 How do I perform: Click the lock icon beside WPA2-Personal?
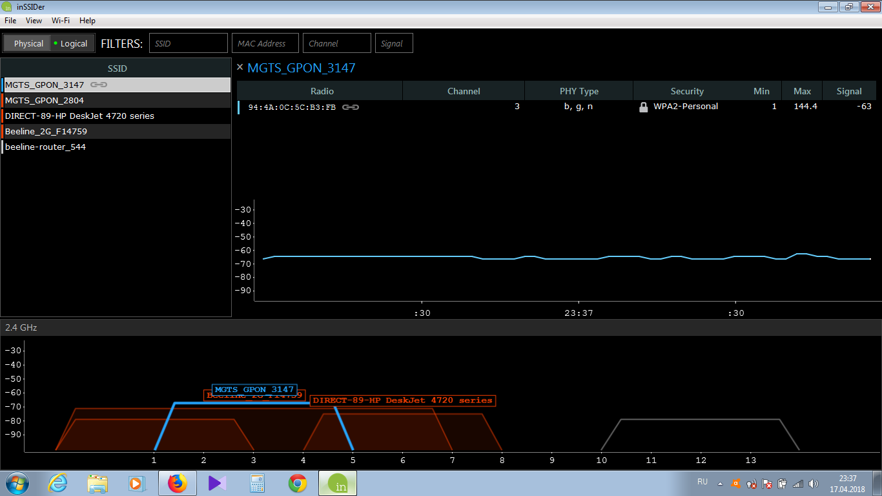643,107
